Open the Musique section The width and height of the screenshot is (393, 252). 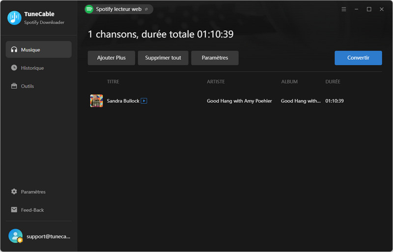pyautogui.click(x=39, y=50)
